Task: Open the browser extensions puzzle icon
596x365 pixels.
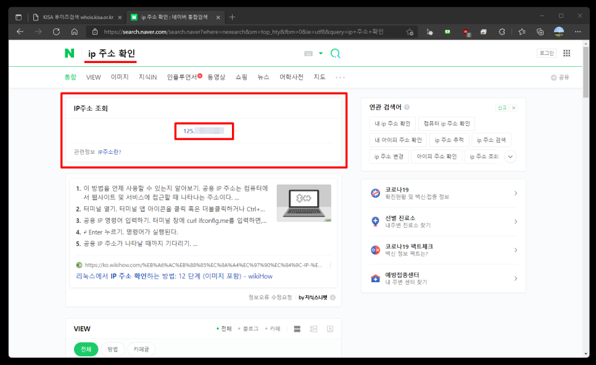Action: [502, 32]
